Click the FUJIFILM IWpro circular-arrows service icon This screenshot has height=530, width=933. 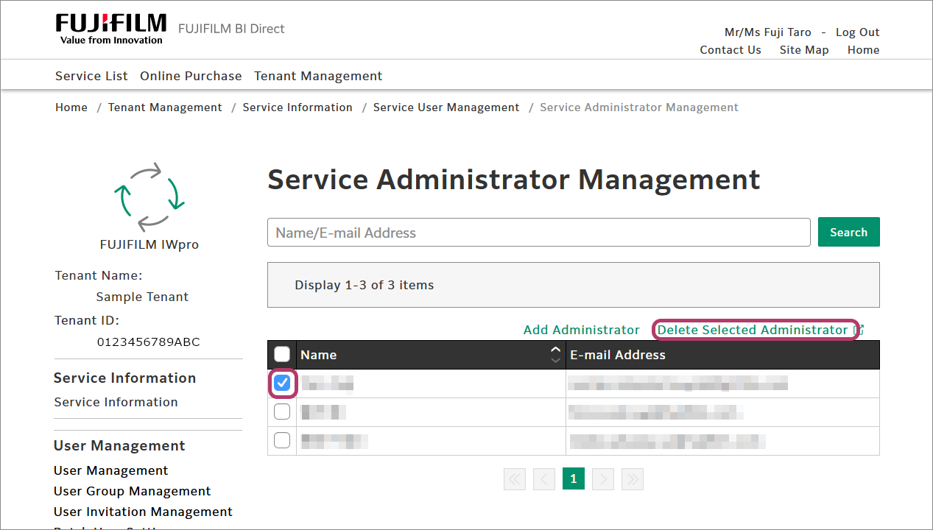[149, 197]
